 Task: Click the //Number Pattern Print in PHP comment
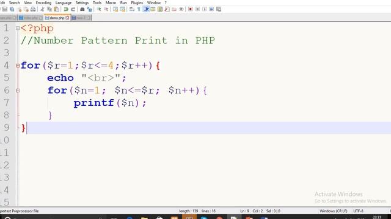coord(118,41)
